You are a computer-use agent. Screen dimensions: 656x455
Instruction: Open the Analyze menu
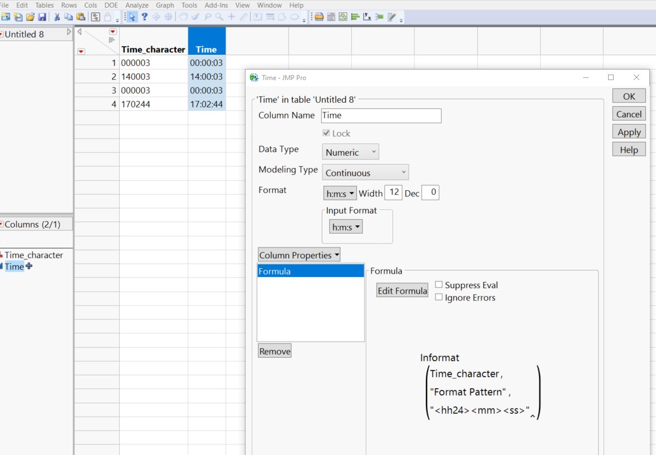[x=136, y=5]
